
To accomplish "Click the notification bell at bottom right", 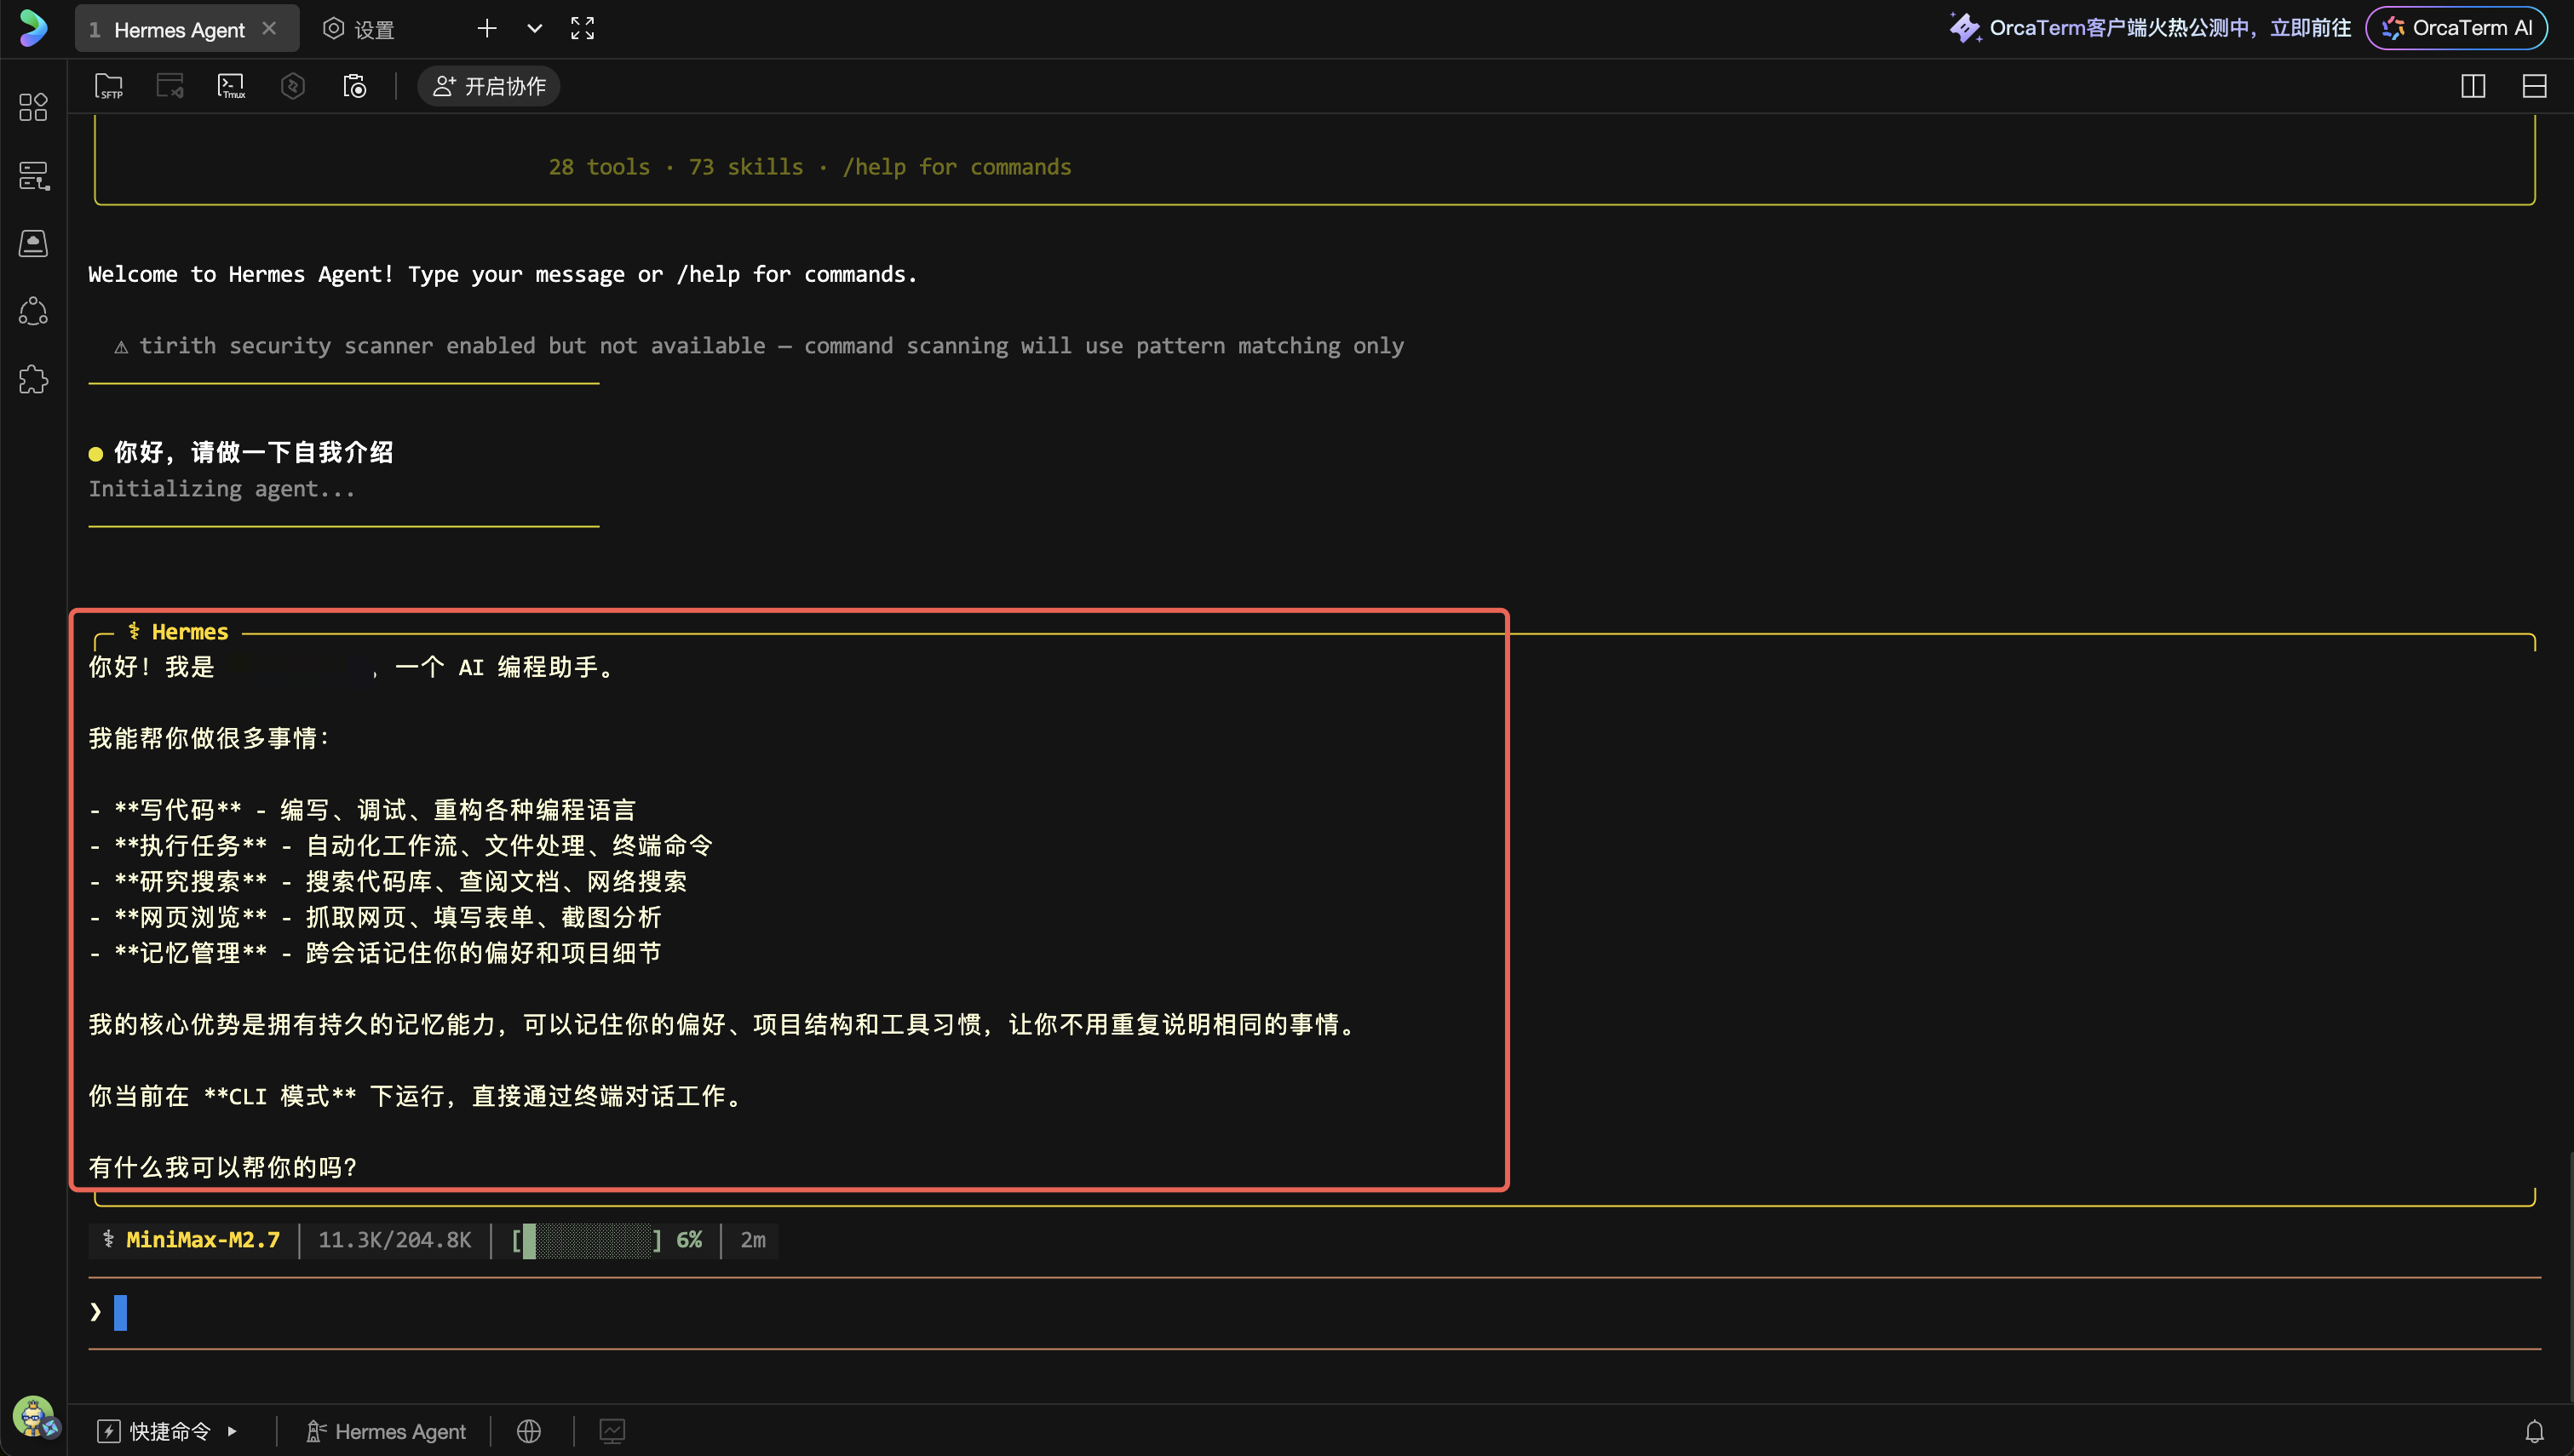I will coord(2535,1430).
